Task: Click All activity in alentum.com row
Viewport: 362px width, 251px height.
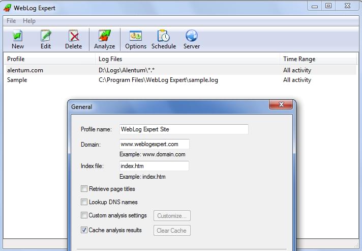Action: [297, 70]
